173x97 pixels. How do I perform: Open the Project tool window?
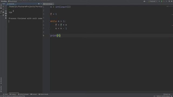click(1, 6)
